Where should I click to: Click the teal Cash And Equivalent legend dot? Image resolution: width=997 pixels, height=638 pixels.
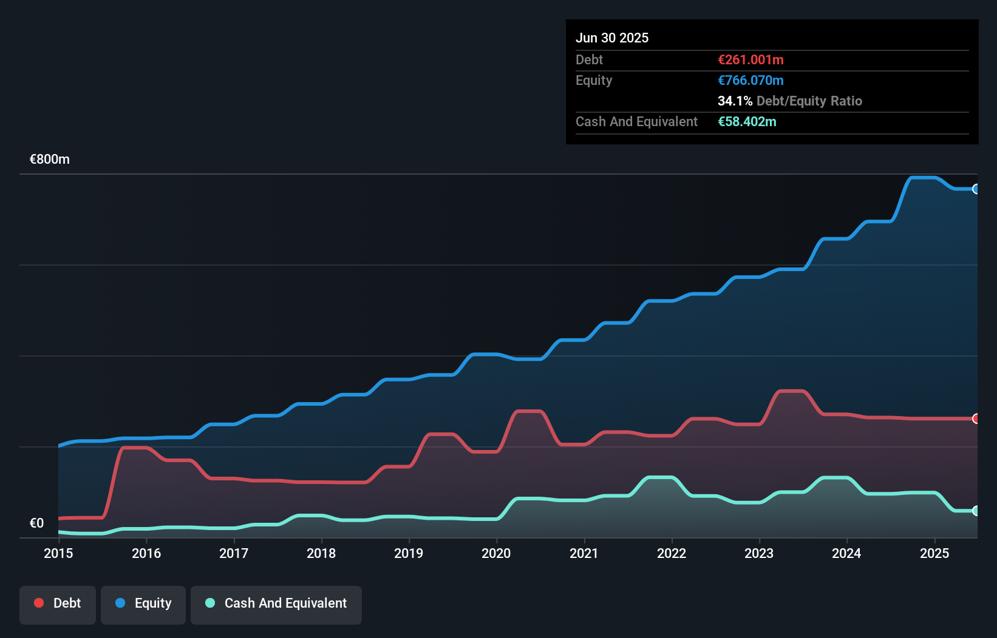click(x=210, y=603)
